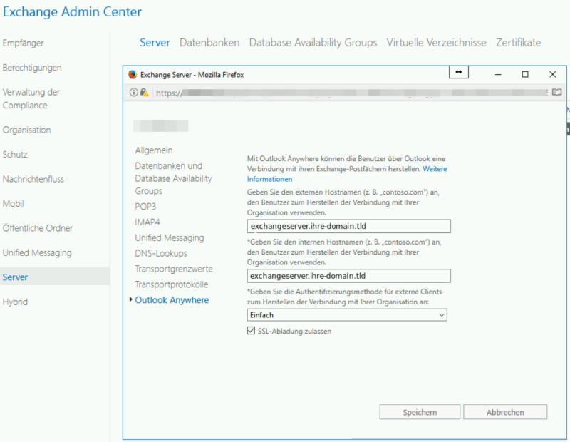This screenshot has height=442, width=570.
Task: Click the external hostname input field
Action: (x=348, y=226)
